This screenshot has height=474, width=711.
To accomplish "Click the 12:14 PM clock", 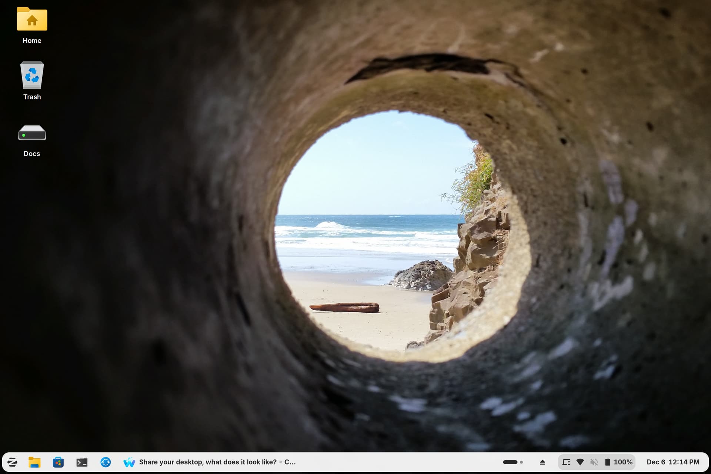I will pos(684,462).
